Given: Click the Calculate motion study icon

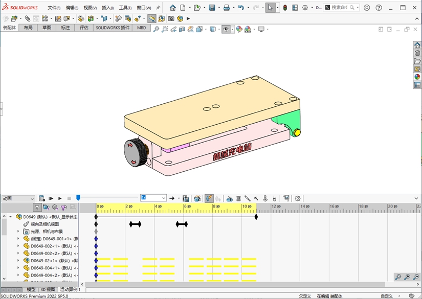Looking at the screenshot, I should 42,198.
